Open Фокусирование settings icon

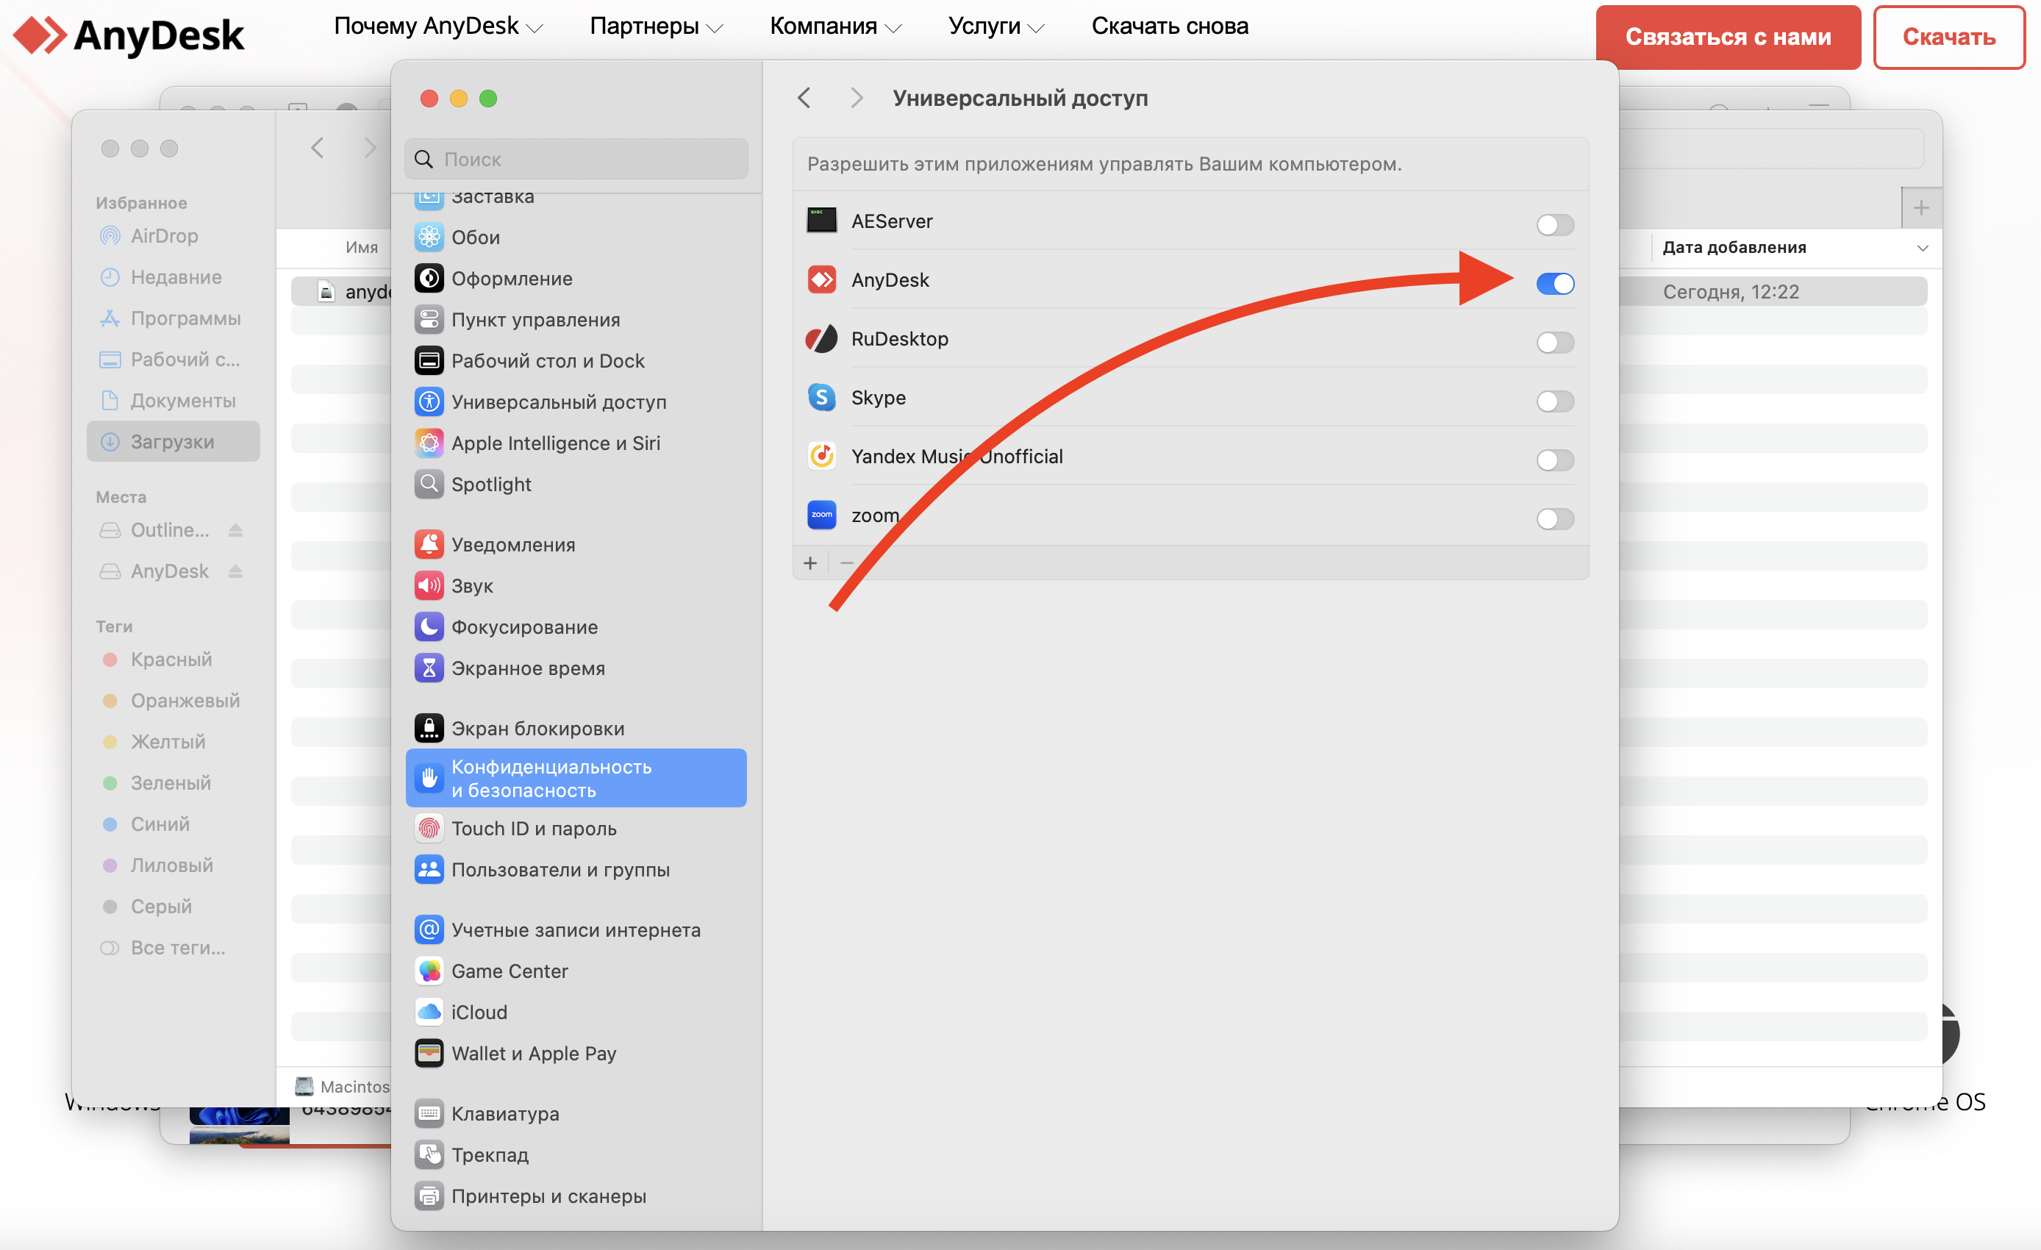pos(428,626)
